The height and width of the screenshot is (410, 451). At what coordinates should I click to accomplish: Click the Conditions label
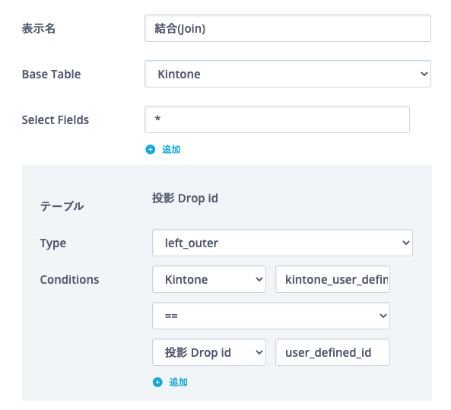[x=69, y=279]
